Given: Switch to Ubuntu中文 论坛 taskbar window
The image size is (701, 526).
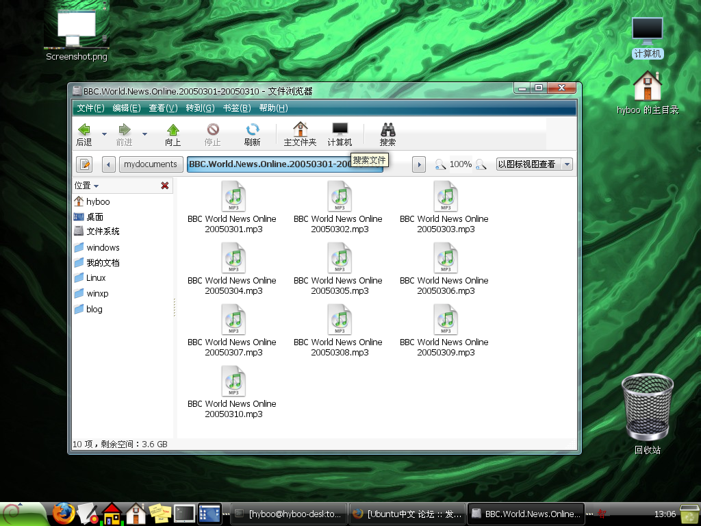Looking at the screenshot, I should click(407, 514).
